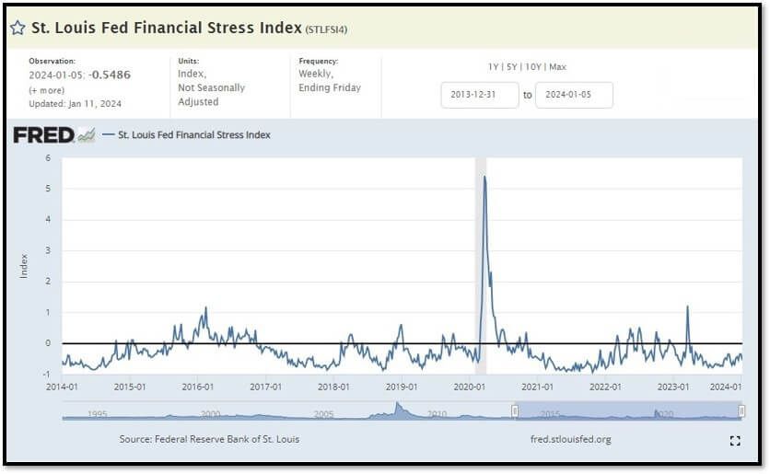Click the end date field 2024-01-05
The height and width of the screenshot is (474, 770).
(x=574, y=95)
